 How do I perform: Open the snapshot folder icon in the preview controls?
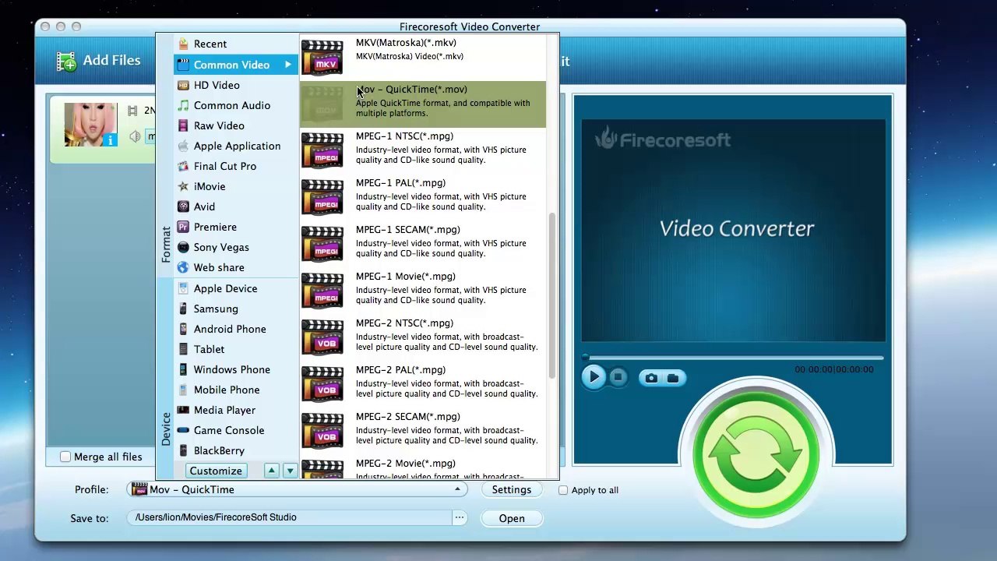(673, 378)
